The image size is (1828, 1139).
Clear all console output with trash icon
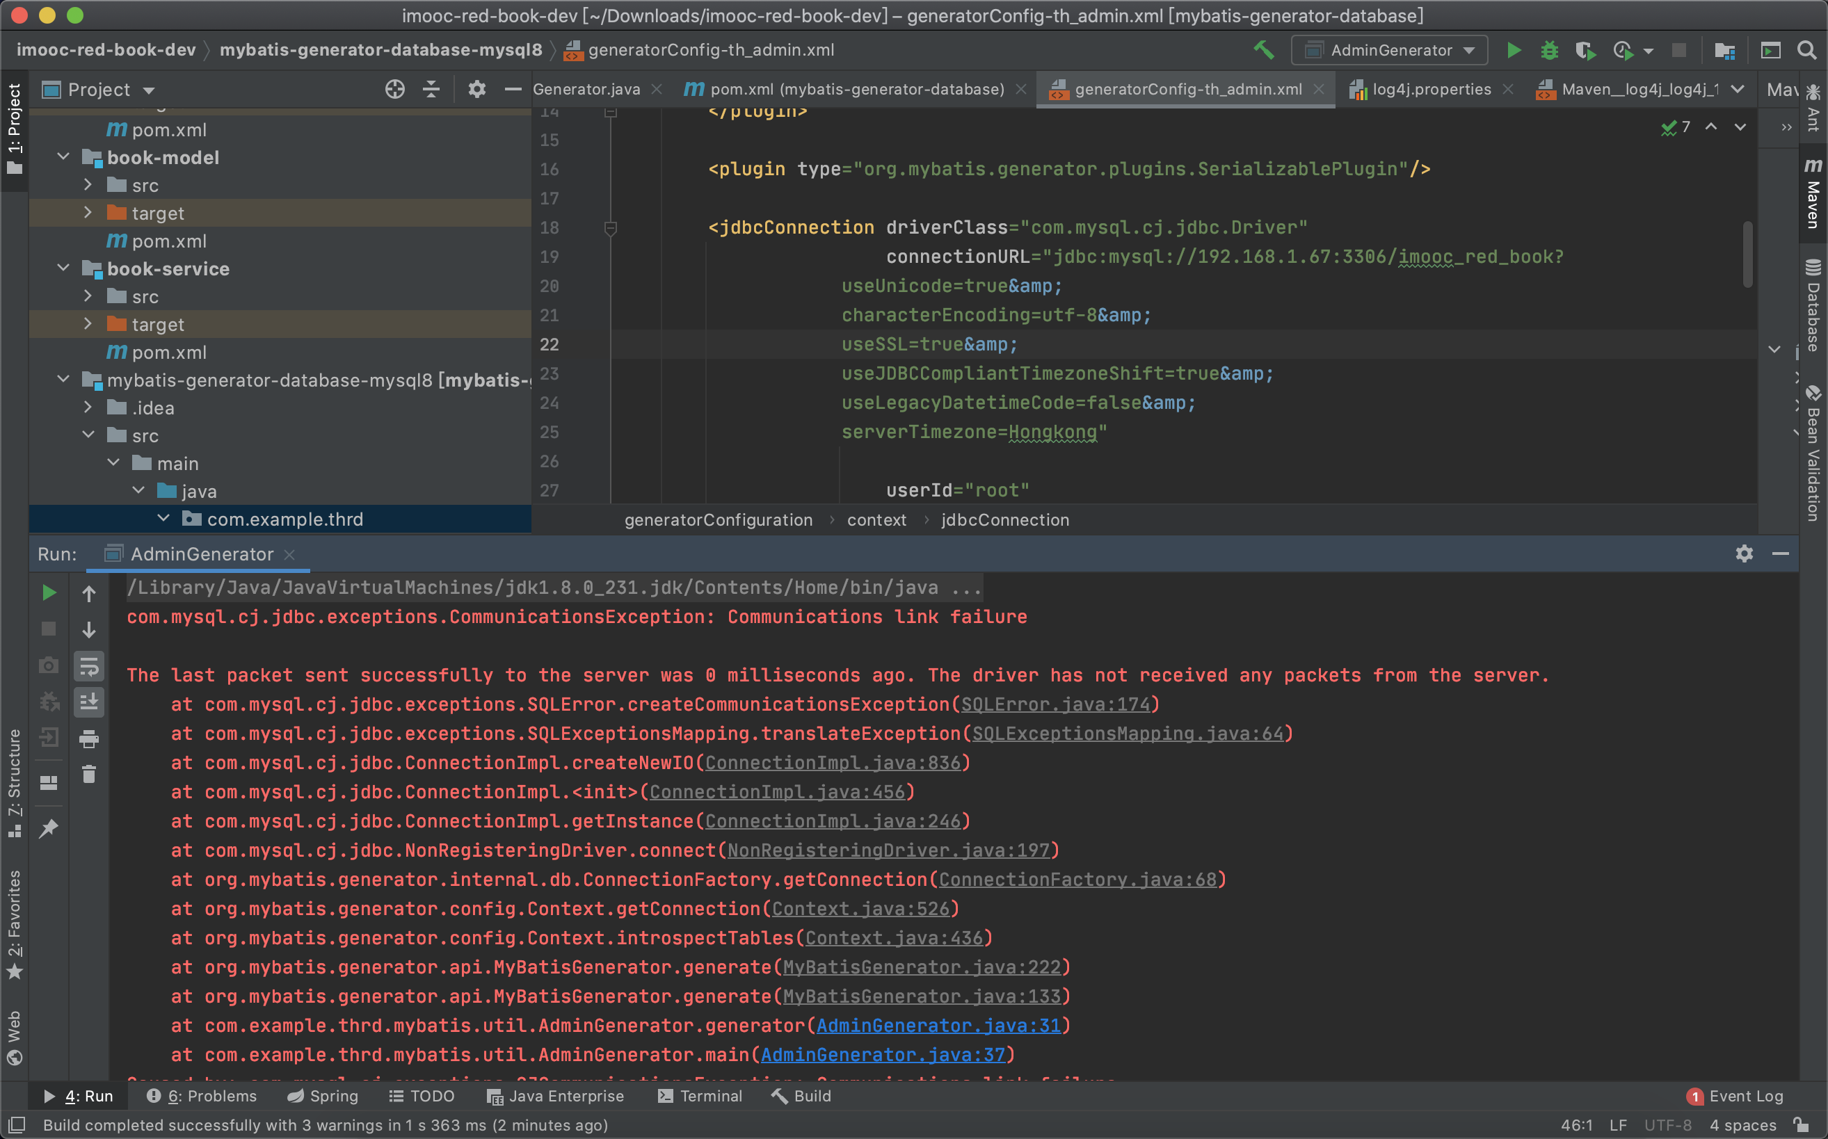[89, 775]
